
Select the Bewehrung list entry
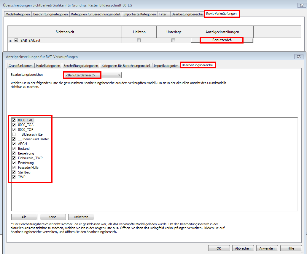(26, 153)
